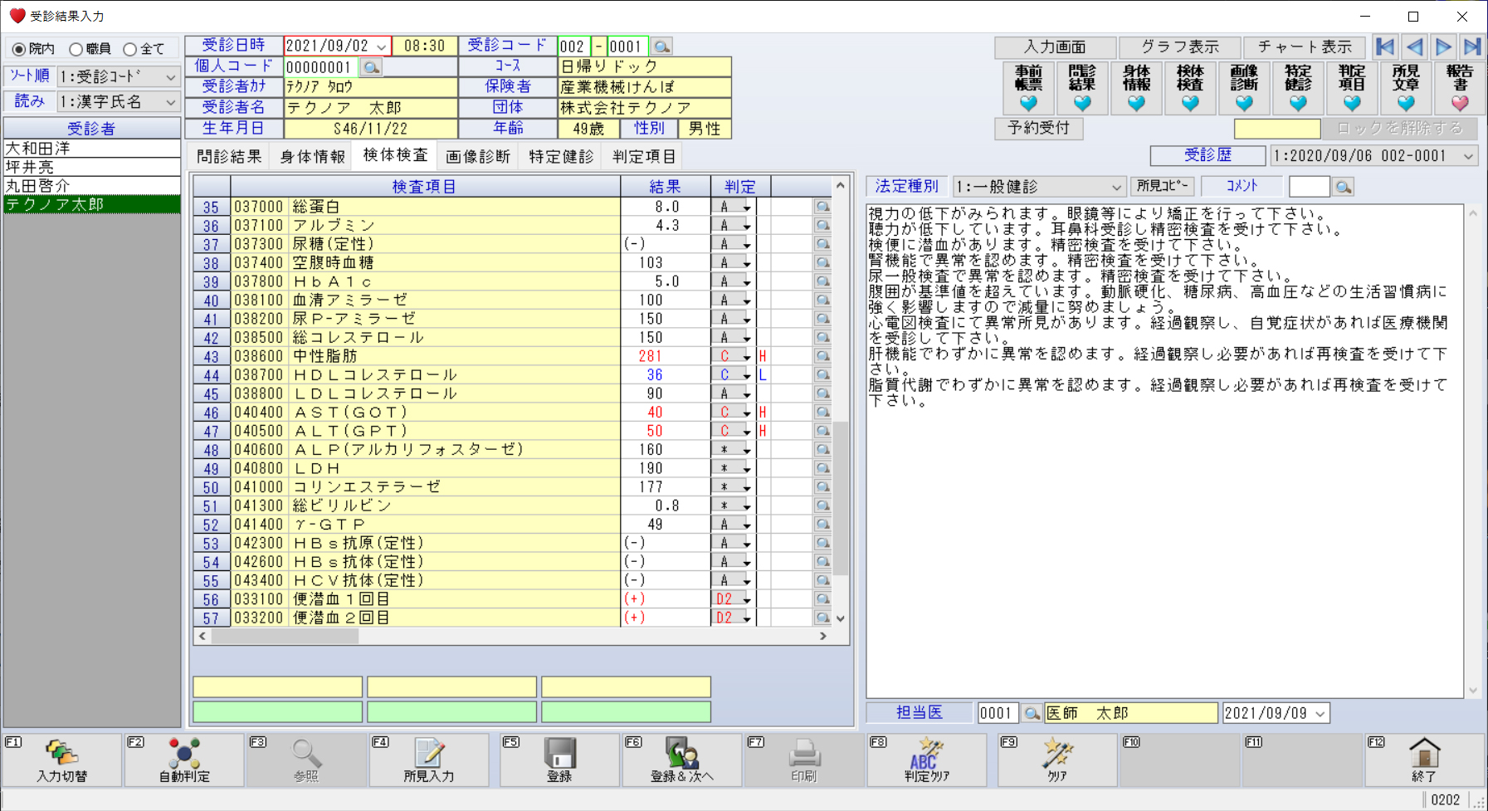The height and width of the screenshot is (811, 1488).
Task: Open the ソート順 dropdown
Action: (118, 77)
